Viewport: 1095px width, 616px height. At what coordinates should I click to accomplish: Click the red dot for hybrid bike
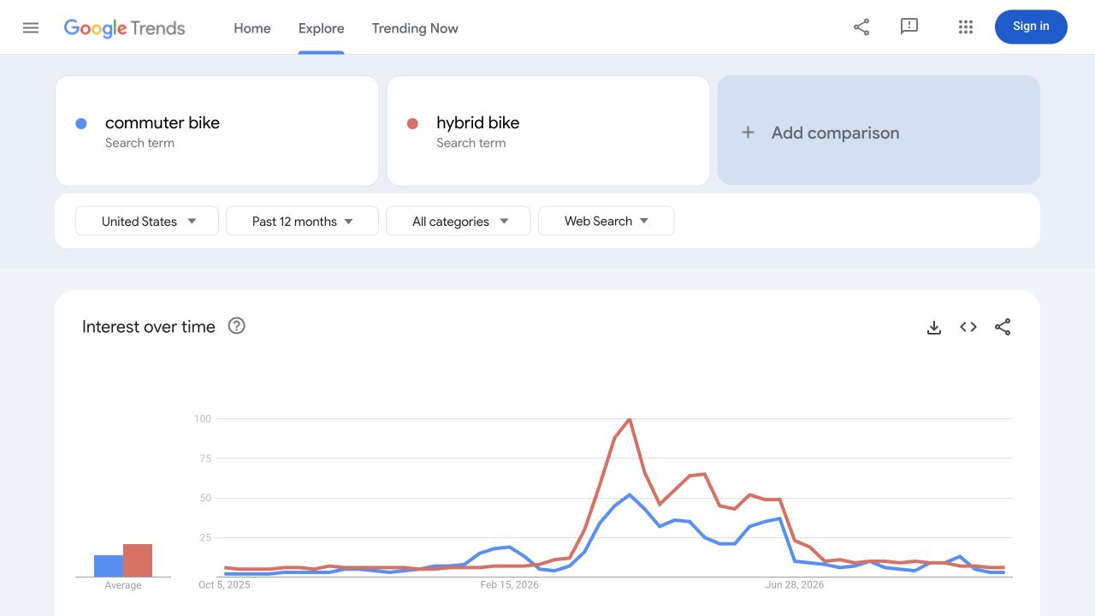point(412,123)
